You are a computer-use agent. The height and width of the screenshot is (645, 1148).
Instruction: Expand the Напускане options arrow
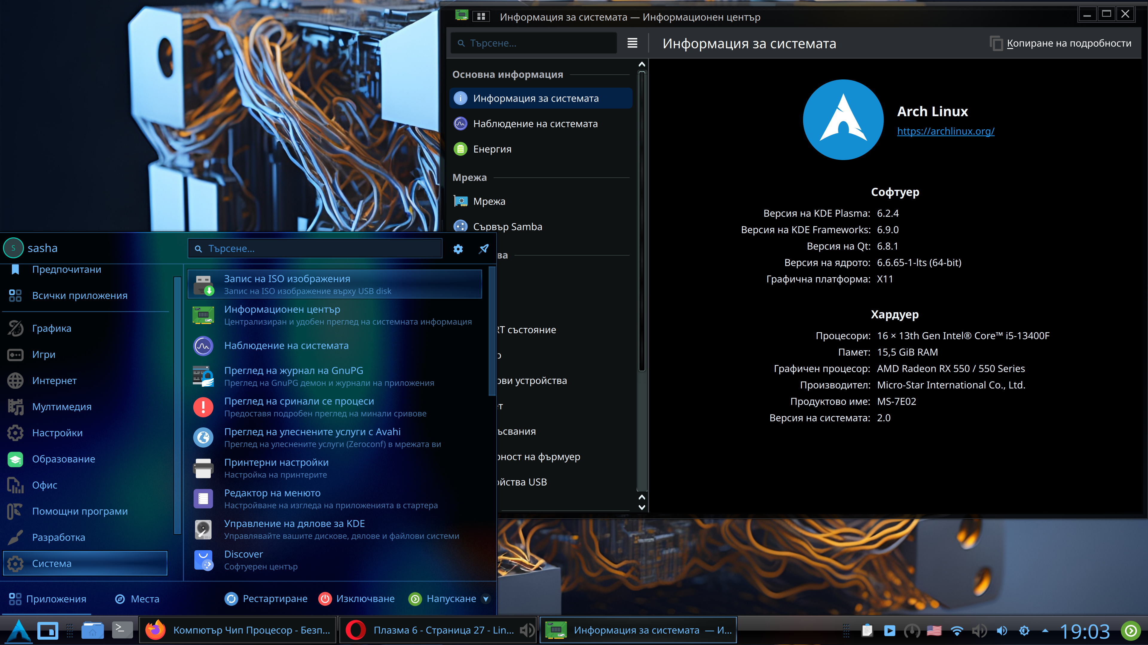tap(486, 599)
